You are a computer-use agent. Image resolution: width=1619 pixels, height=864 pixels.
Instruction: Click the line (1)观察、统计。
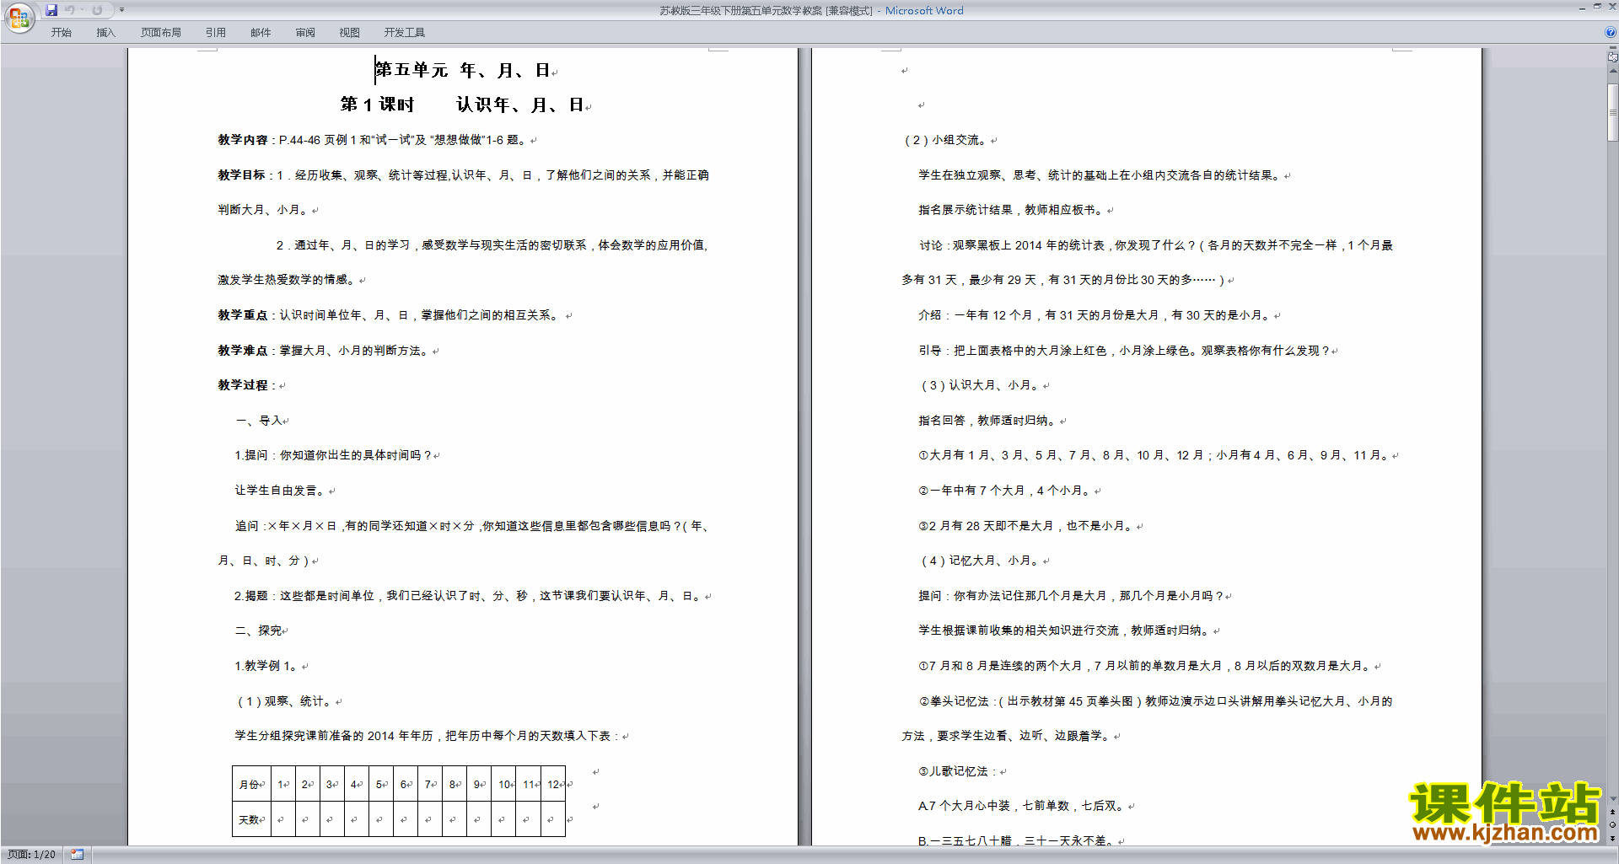pyautogui.click(x=286, y=701)
